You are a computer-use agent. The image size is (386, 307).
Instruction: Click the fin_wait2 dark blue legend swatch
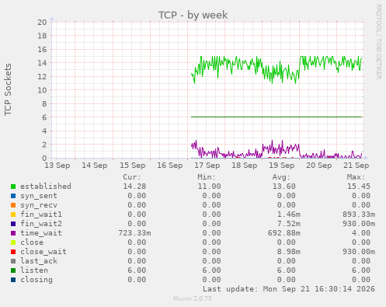[13, 224]
